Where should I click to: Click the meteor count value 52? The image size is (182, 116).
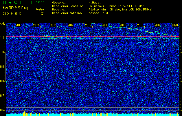(x=42, y=14)
